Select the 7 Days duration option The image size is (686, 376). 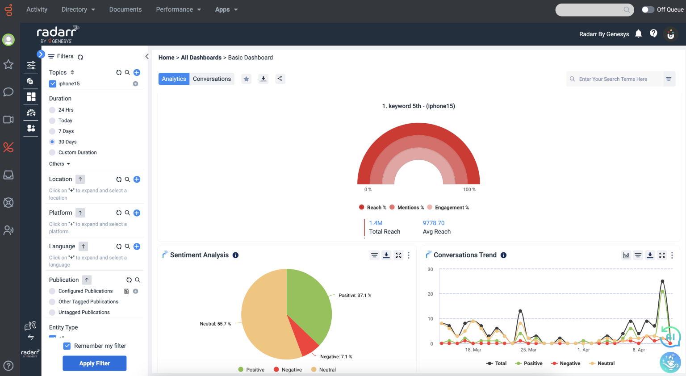(53, 131)
